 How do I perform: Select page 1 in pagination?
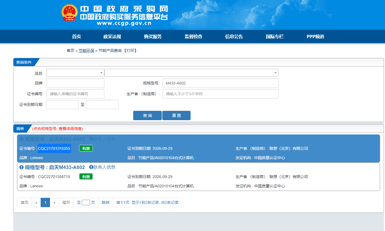point(45,202)
